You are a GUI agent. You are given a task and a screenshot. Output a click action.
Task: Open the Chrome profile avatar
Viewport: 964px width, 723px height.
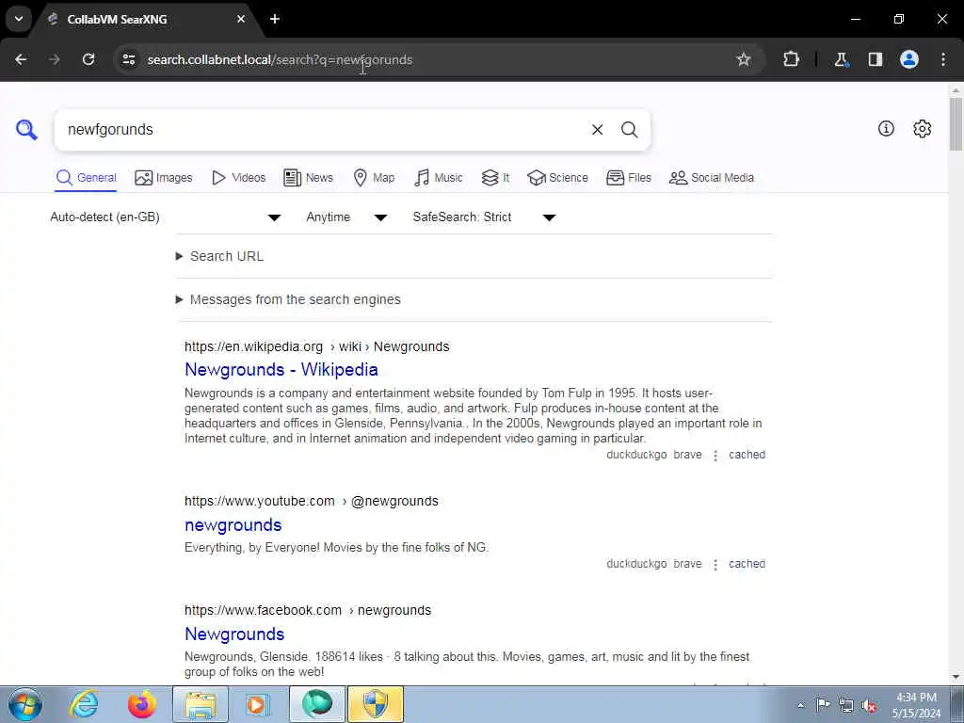(908, 59)
